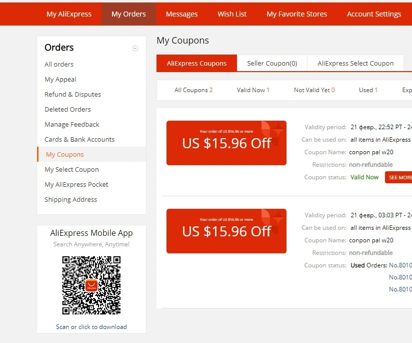Screen dimensions: 412x343
Task: Open the Wish List page
Action: [x=232, y=14]
